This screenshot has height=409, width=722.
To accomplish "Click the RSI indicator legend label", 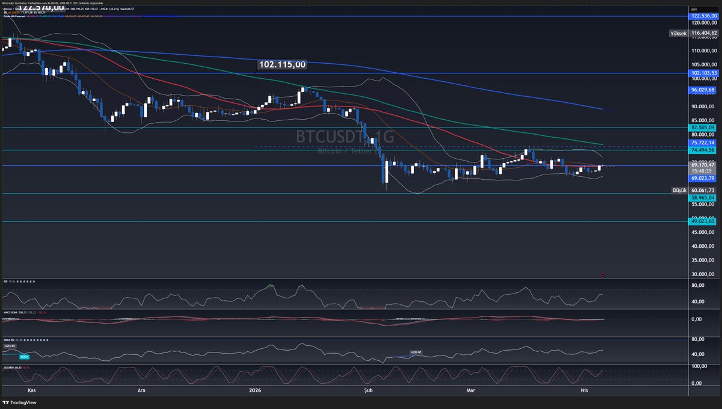I will pos(5,280).
